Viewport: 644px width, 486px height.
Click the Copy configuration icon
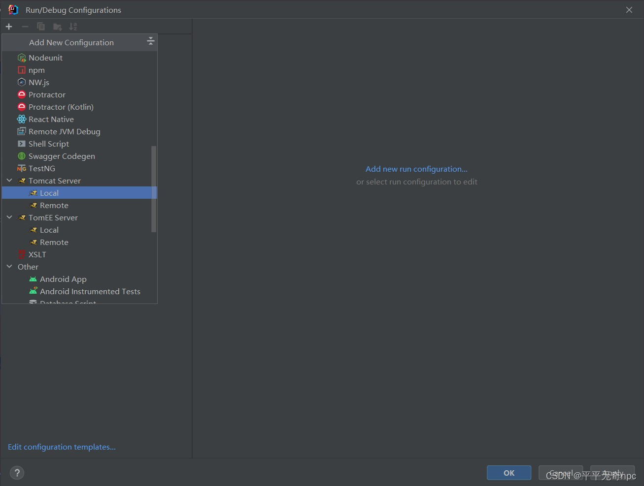coord(41,27)
